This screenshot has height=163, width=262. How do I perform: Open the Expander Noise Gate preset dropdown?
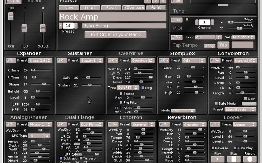click(x=40, y=61)
